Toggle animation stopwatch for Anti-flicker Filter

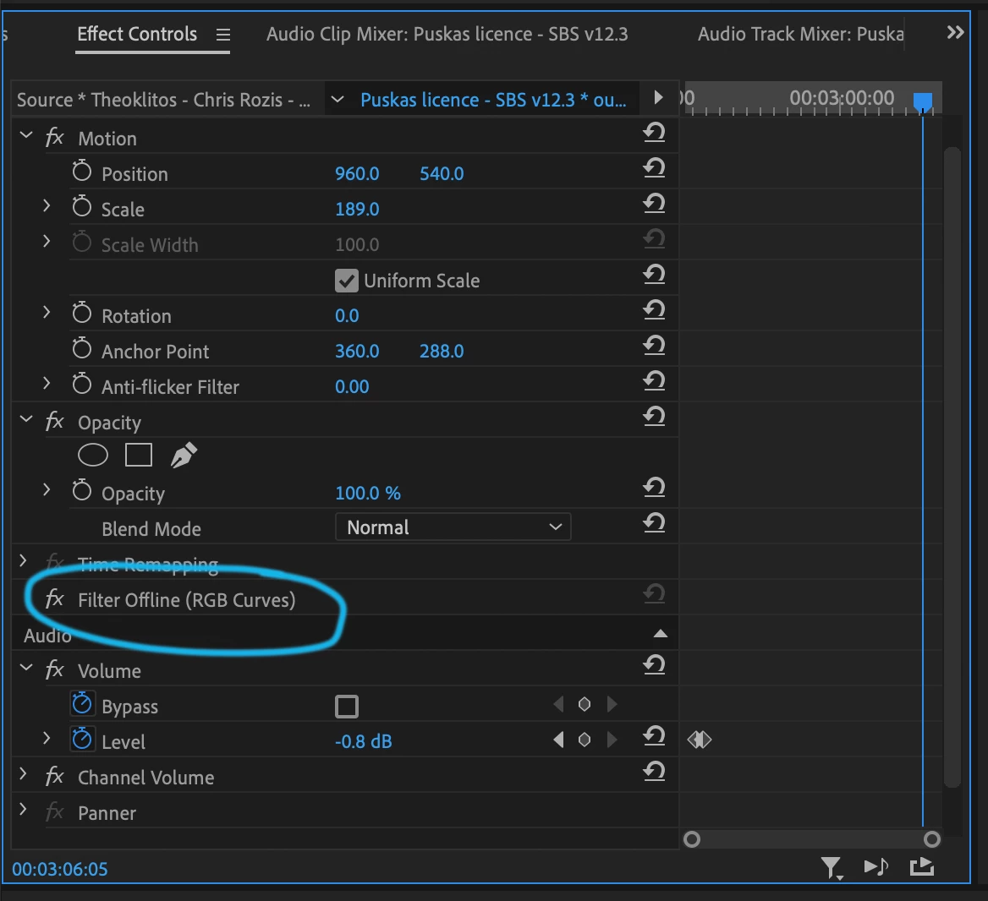point(82,384)
